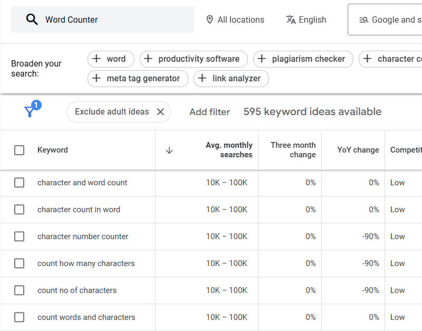422x331 pixels.
Task: Click plus icon beside character chip
Action: 367,59
